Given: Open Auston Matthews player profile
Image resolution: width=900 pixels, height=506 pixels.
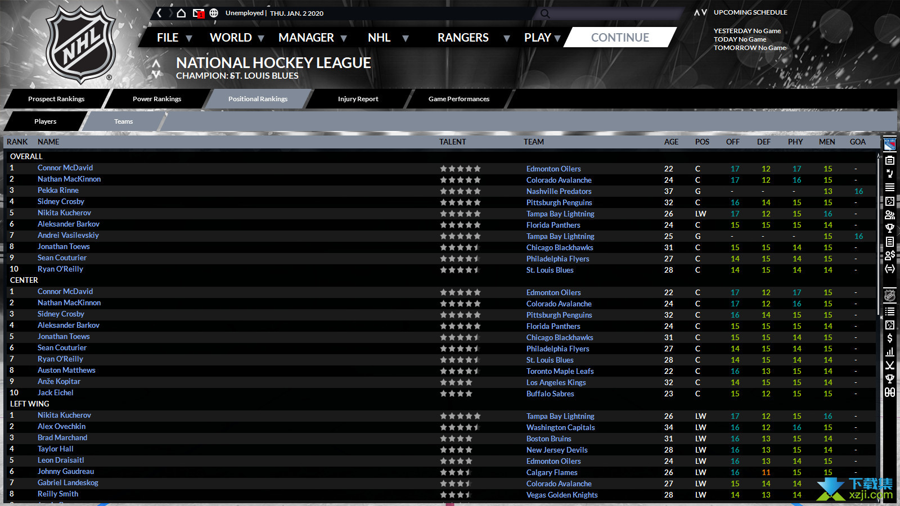Looking at the screenshot, I should 66,370.
